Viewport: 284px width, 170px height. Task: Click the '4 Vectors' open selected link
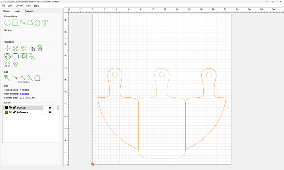click(24, 94)
